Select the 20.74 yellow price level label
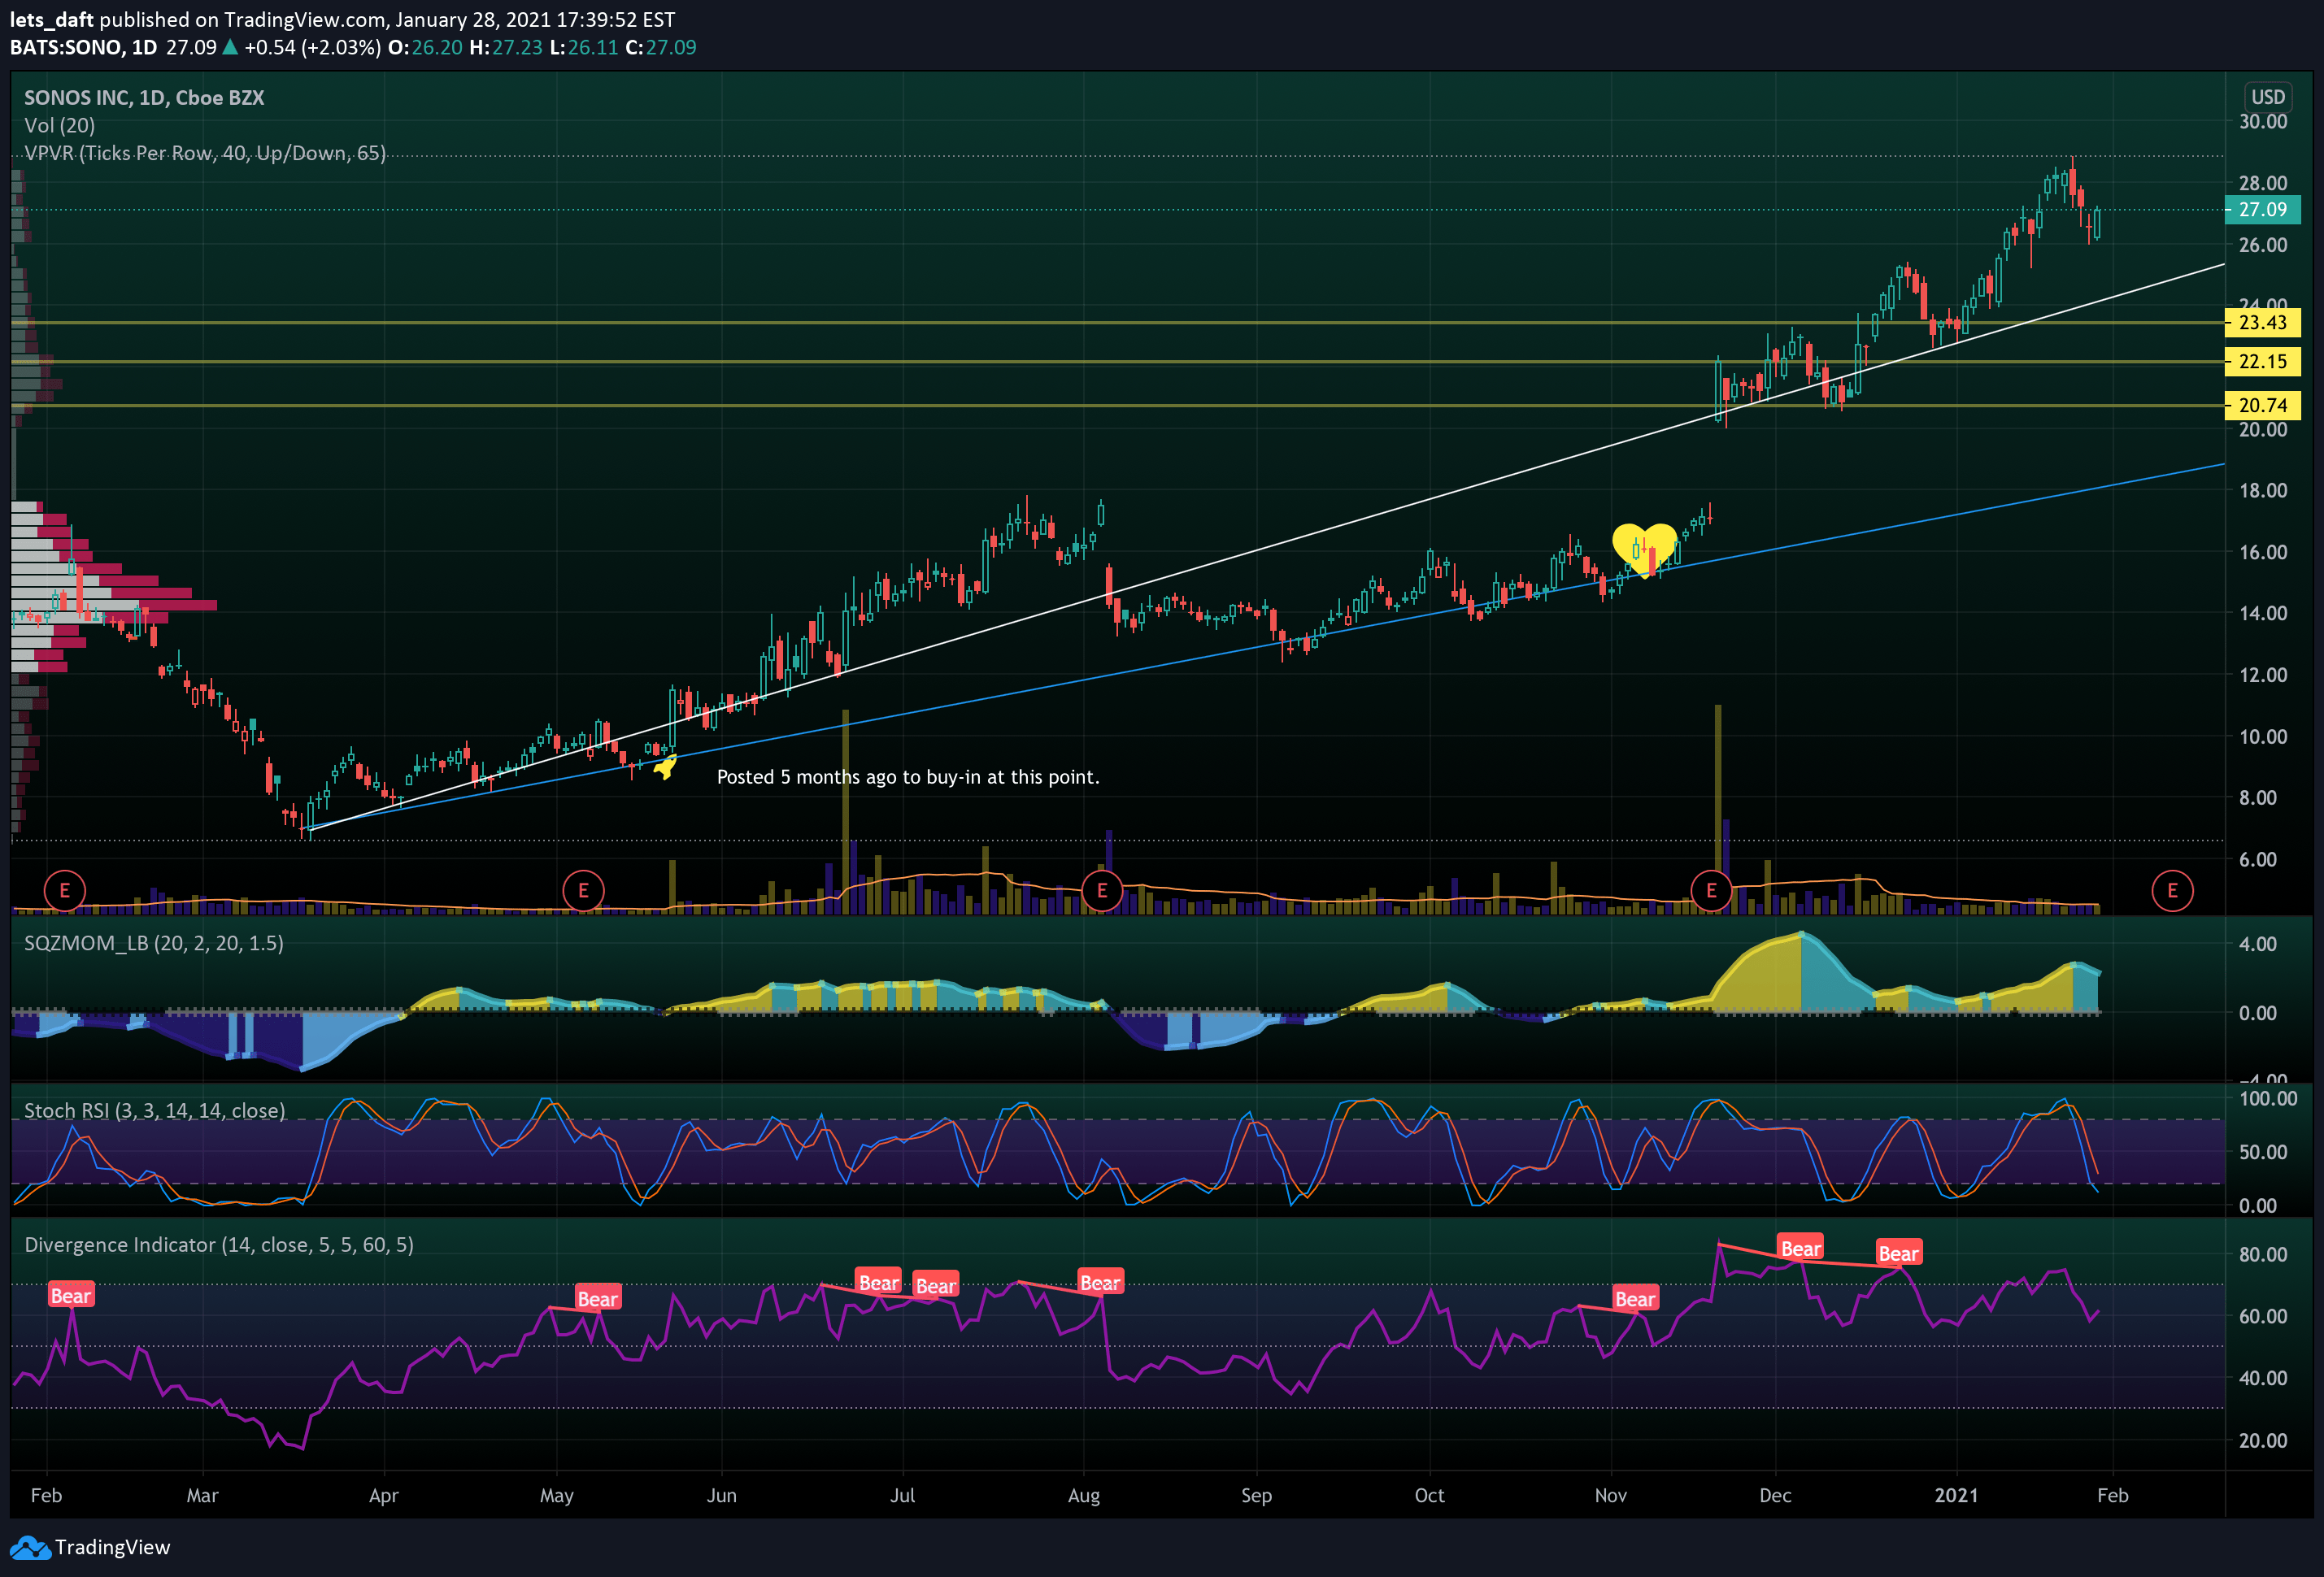Image resolution: width=2324 pixels, height=1577 pixels. click(x=2262, y=405)
